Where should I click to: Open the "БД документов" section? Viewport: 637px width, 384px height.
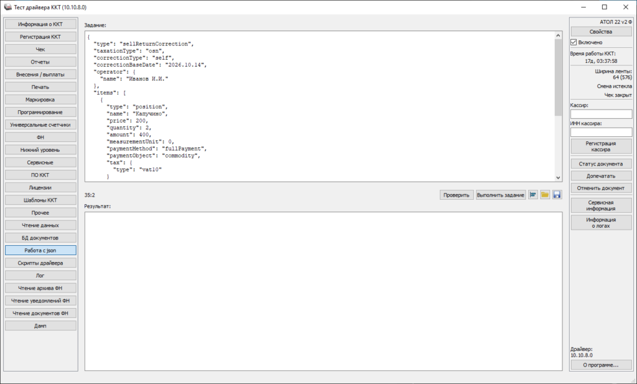pos(40,238)
